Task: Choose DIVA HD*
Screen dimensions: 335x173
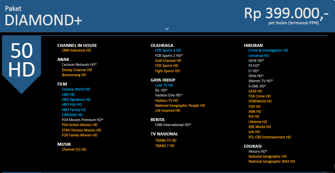Action: click(256, 76)
